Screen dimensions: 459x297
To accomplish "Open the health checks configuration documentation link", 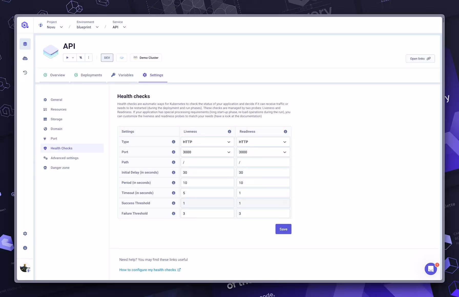I will [148, 270].
